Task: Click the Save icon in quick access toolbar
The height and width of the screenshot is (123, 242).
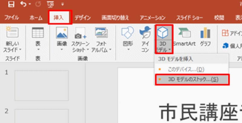Action: (11, 5)
